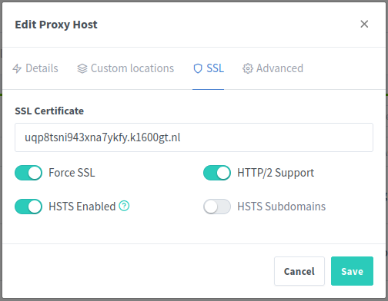Switch to the Details tab

35,68
